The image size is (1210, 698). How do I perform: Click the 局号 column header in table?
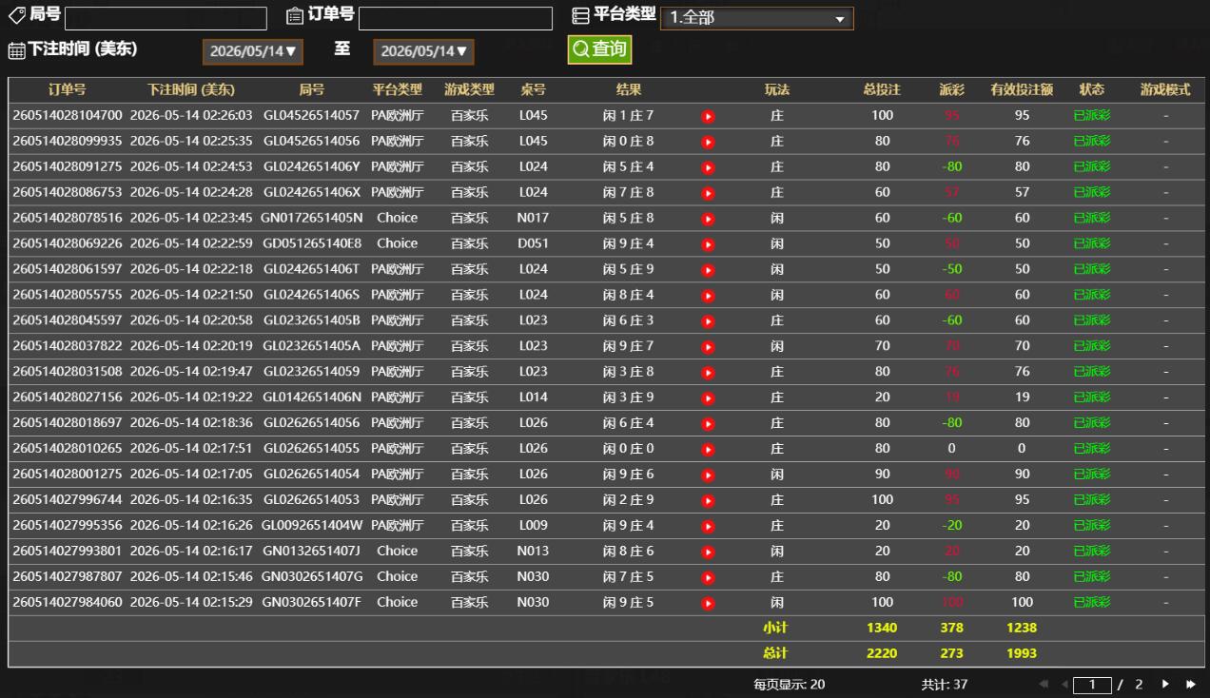pyautogui.click(x=312, y=90)
